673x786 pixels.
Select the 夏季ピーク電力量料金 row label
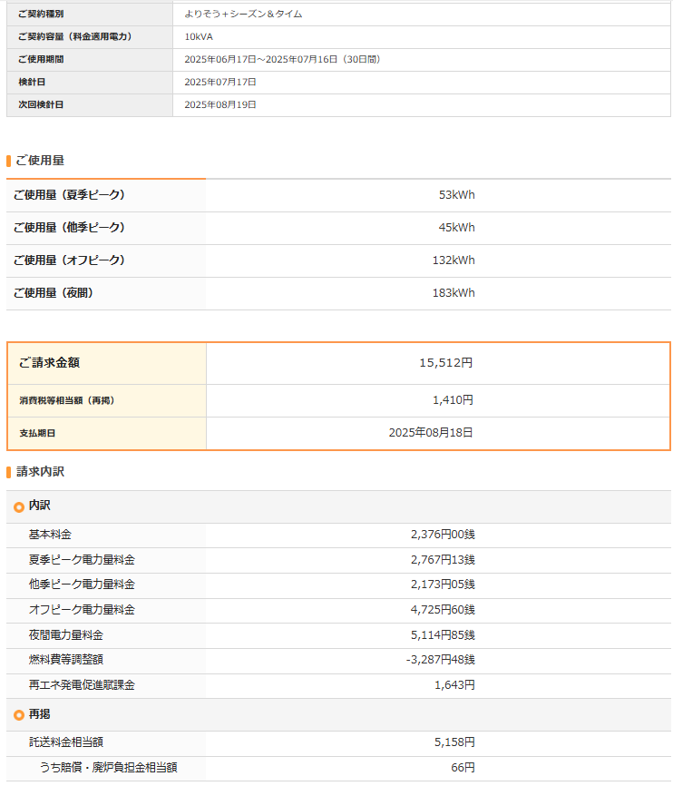(x=82, y=559)
